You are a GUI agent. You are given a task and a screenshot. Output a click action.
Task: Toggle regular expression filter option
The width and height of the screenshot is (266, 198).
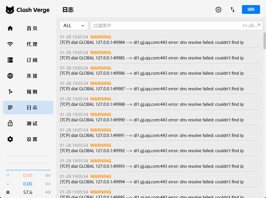[258, 25]
